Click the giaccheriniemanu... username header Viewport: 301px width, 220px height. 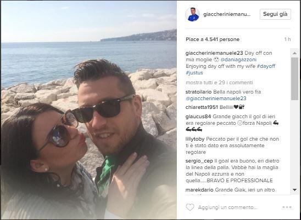click(227, 14)
